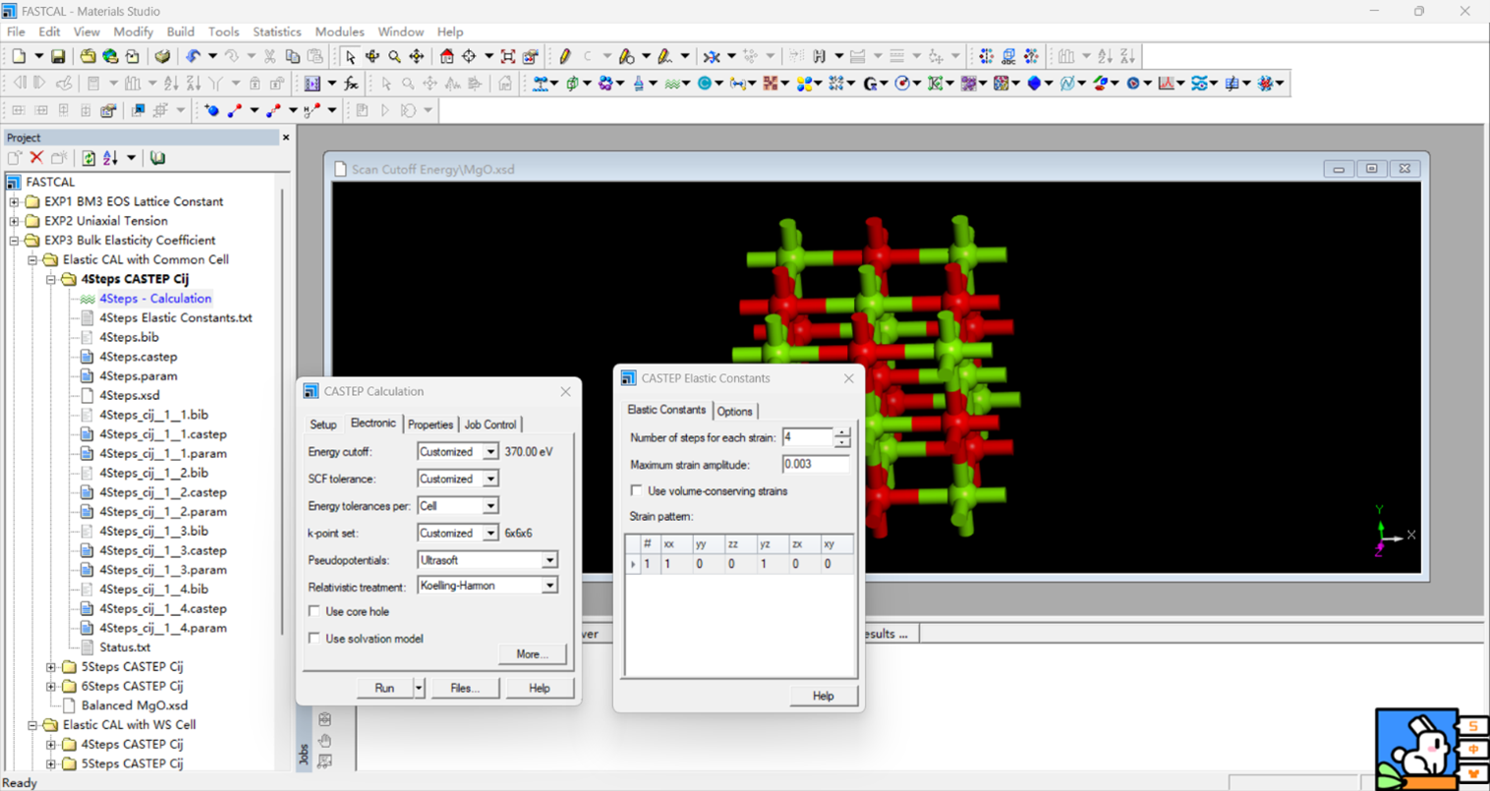
Task: Open the GULP module G icon
Action: (x=870, y=84)
